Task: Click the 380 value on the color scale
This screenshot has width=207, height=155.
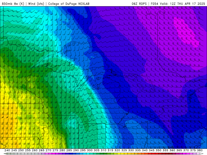Action: tap(200, 150)
